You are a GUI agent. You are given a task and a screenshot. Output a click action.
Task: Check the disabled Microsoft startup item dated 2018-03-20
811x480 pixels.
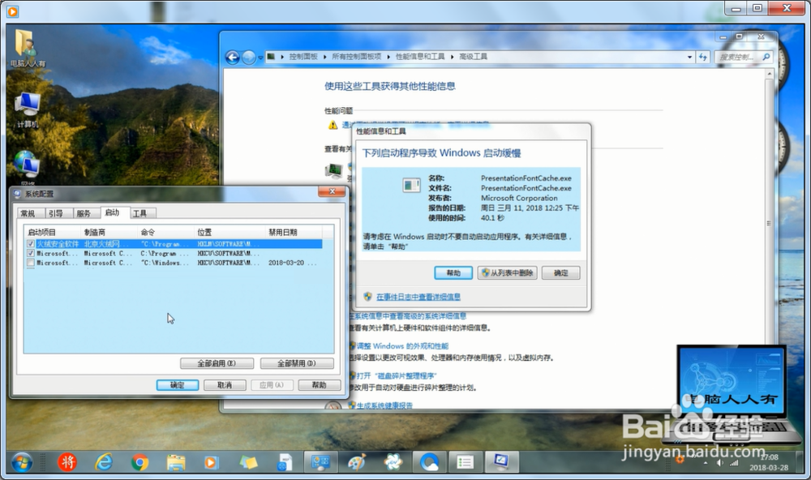[x=31, y=263]
